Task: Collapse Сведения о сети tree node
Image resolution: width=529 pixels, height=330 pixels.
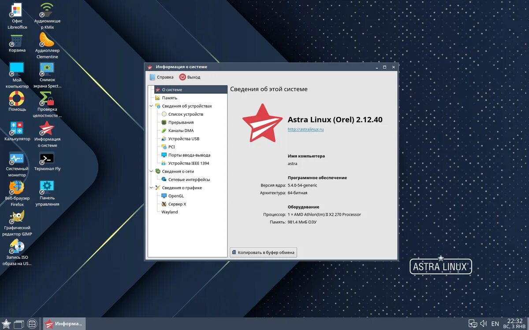Action: [152, 172]
